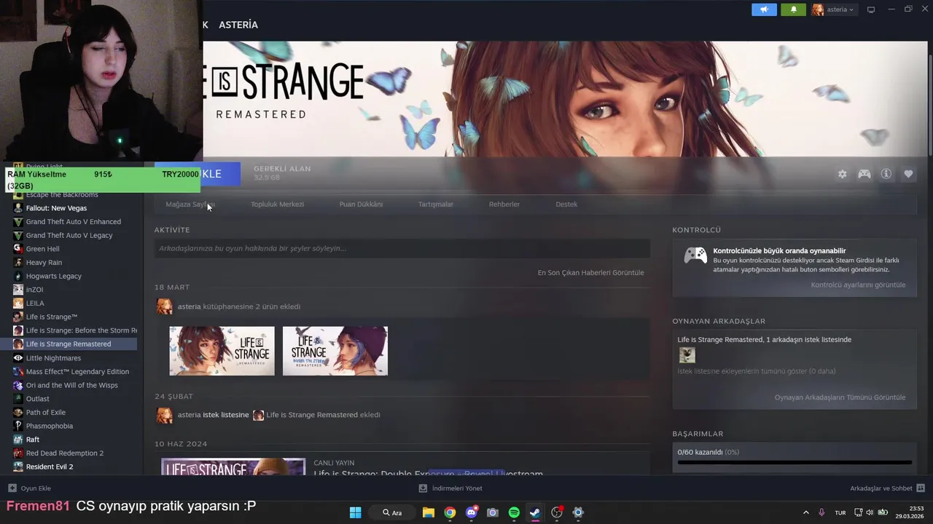Open Mağaza Sayfası tab
933x524 pixels.
tap(190, 205)
